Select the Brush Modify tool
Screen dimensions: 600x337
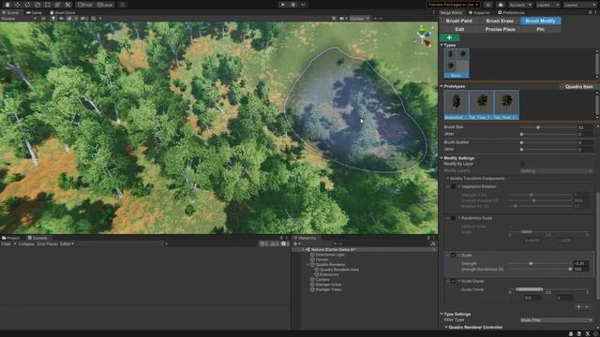[540, 21]
